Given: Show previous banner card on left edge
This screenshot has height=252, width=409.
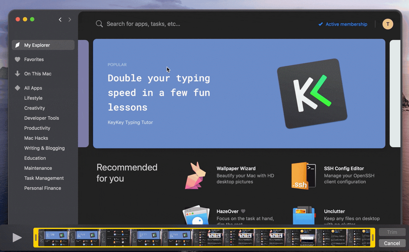Looking at the screenshot, I should coord(83,94).
